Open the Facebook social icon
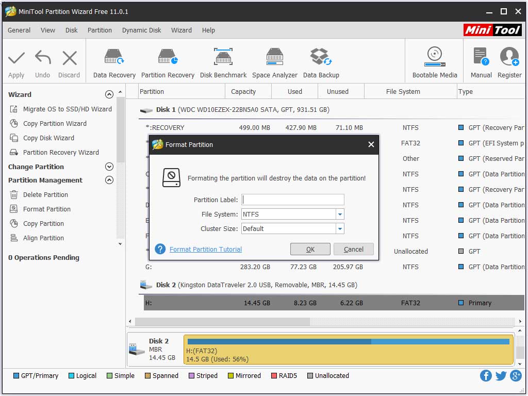The image size is (528, 396). (486, 375)
